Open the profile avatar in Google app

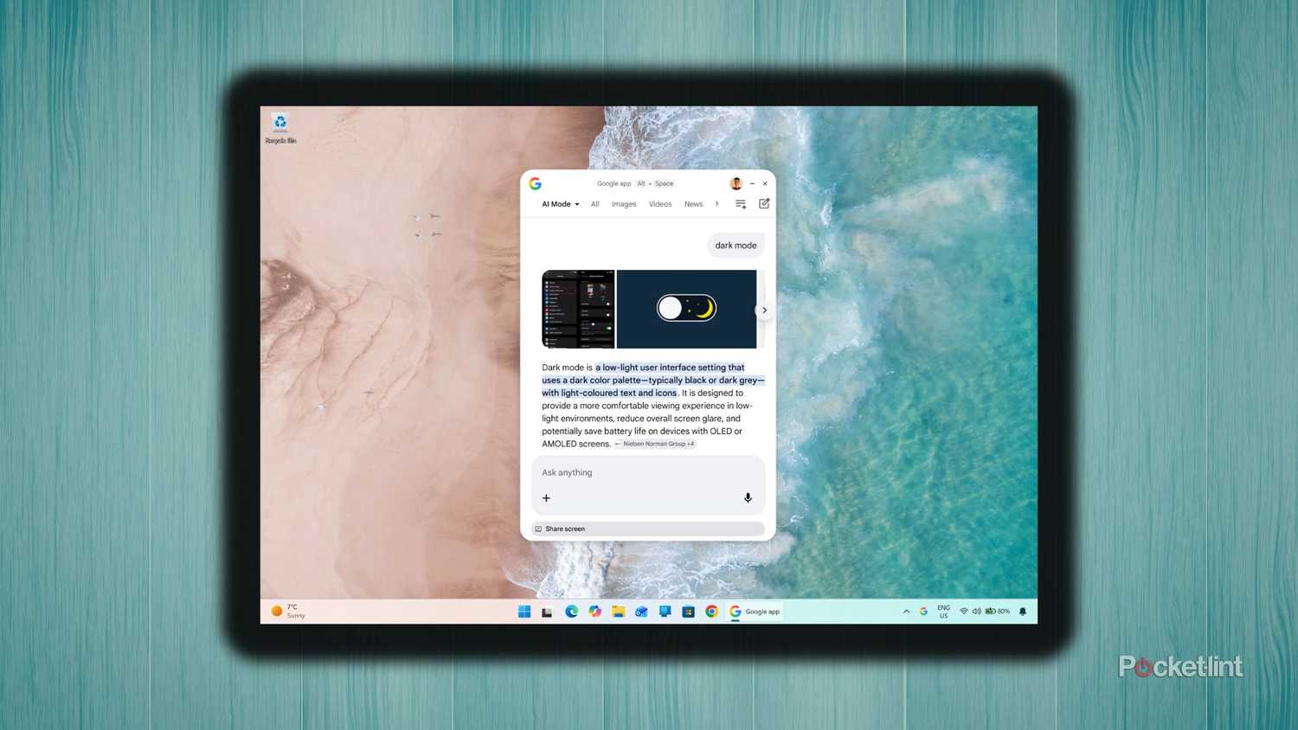point(736,183)
